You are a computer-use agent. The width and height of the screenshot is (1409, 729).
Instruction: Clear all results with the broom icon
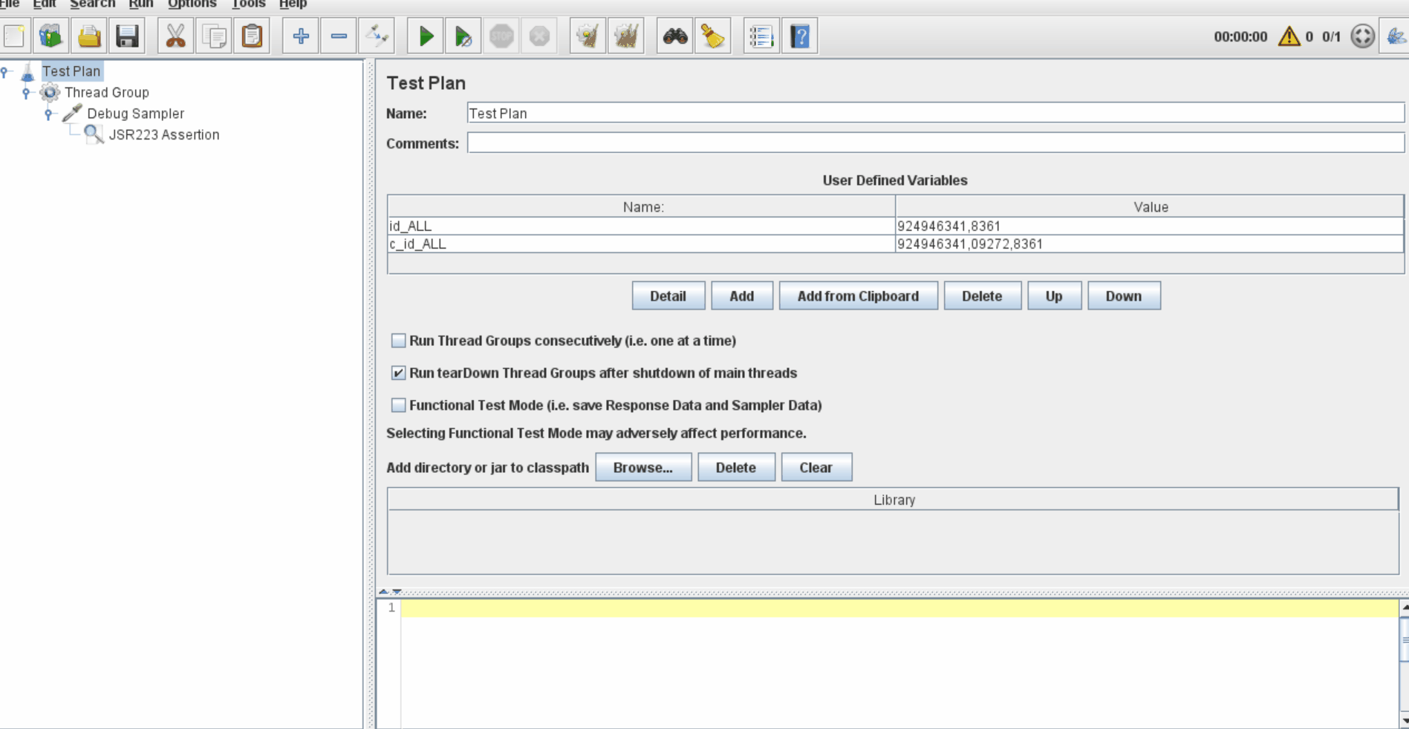coord(713,35)
